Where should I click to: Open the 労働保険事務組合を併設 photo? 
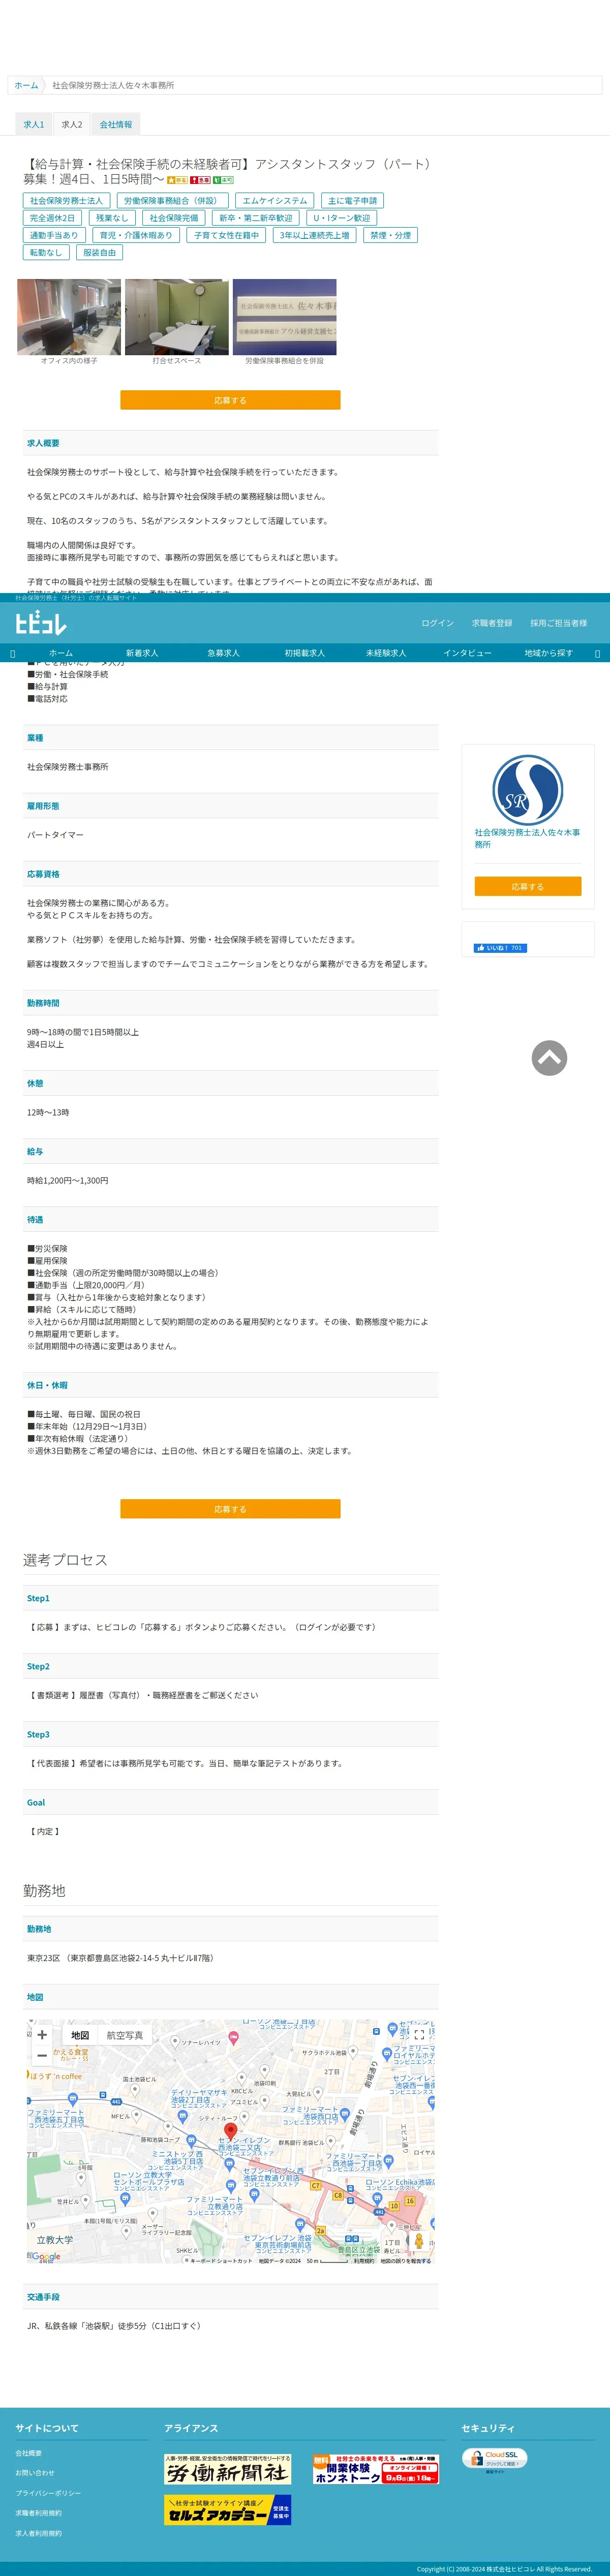click(285, 317)
